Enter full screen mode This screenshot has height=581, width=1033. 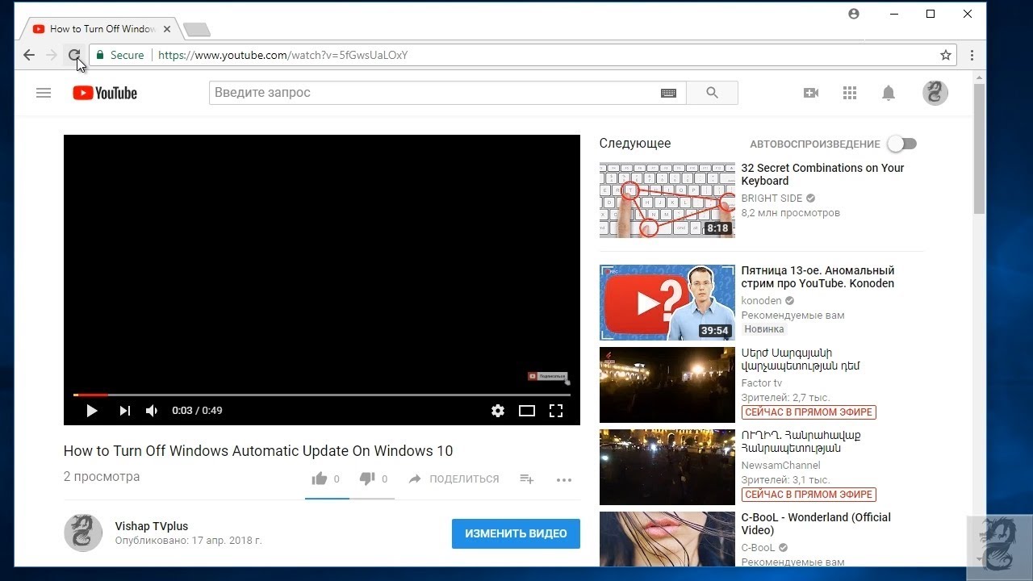(x=556, y=411)
